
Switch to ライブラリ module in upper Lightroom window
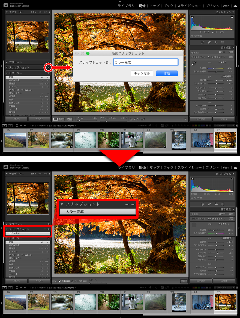(126, 6)
